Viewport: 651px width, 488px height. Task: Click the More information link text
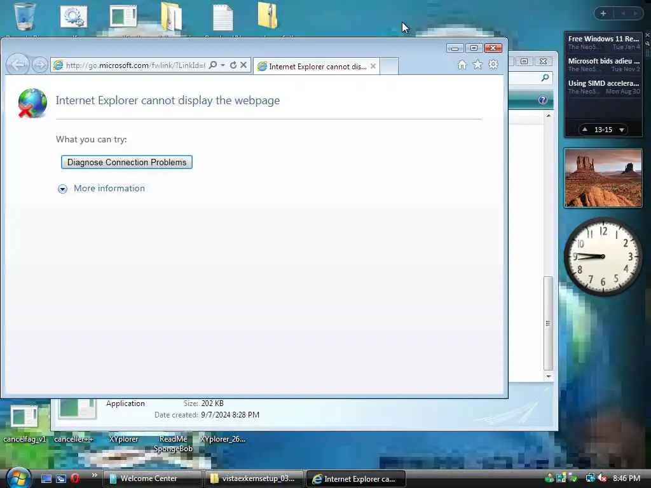coord(109,188)
